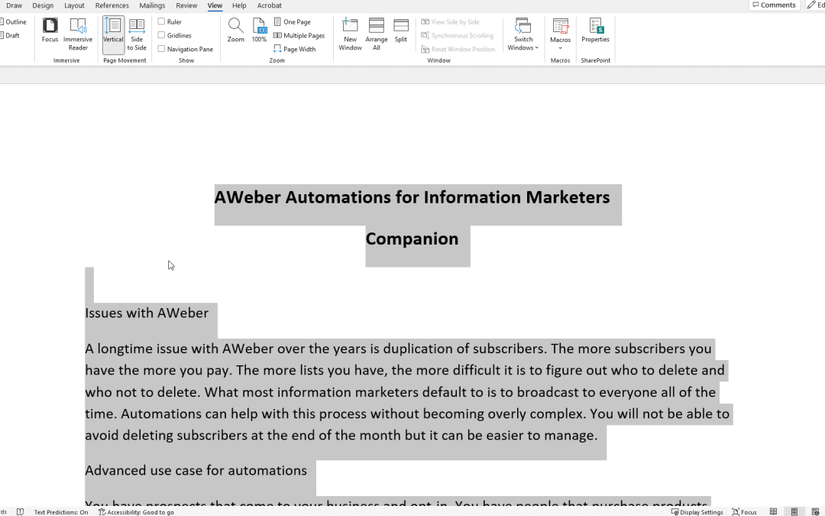
Task: Open a New Window of the document
Action: pyautogui.click(x=351, y=34)
